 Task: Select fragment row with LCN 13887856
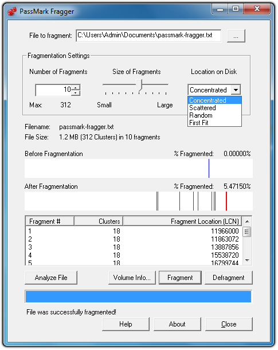(134, 247)
